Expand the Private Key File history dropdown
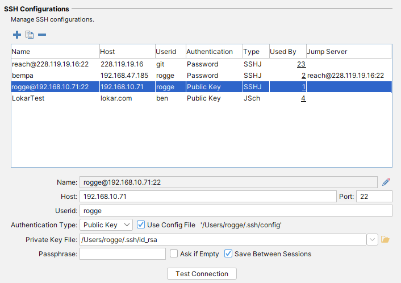This screenshot has height=283, width=401. click(x=373, y=240)
